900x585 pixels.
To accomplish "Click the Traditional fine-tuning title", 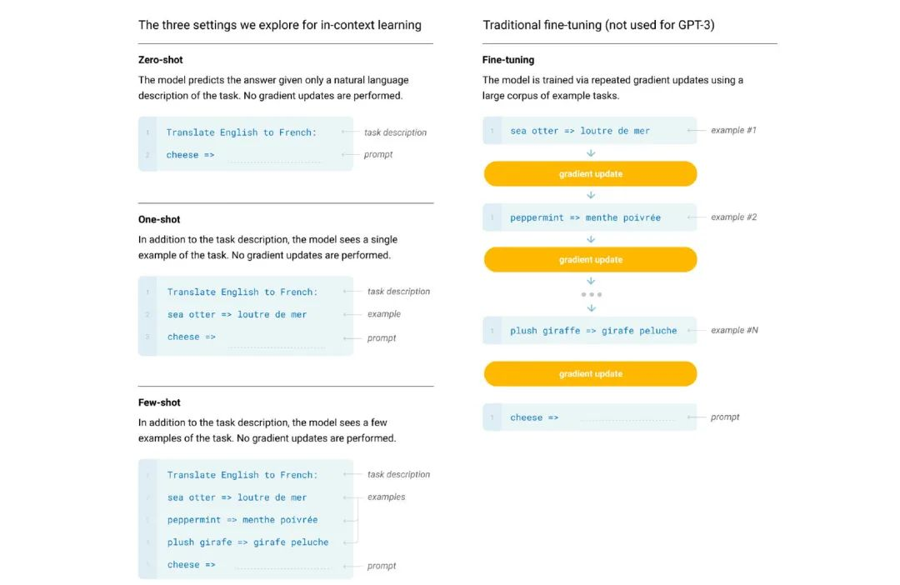I will [x=598, y=25].
